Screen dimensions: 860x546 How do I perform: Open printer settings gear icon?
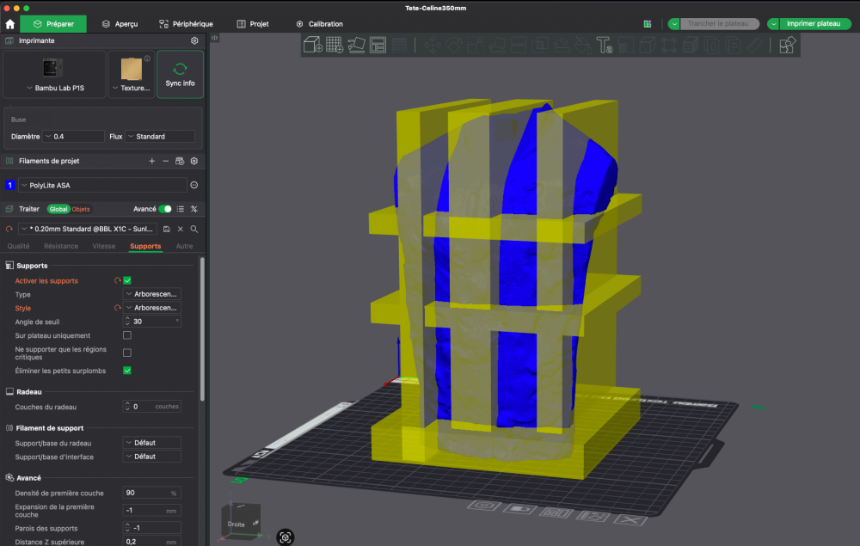coord(194,40)
